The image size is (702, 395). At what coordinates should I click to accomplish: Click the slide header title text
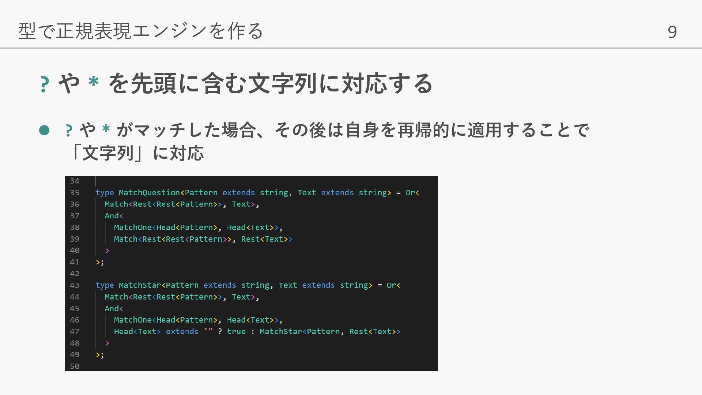(141, 31)
